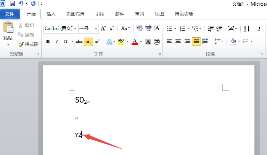Image resolution: width=267 pixels, height=155 pixels.
Task: Click the blue 文件 button
Action: click(10, 14)
